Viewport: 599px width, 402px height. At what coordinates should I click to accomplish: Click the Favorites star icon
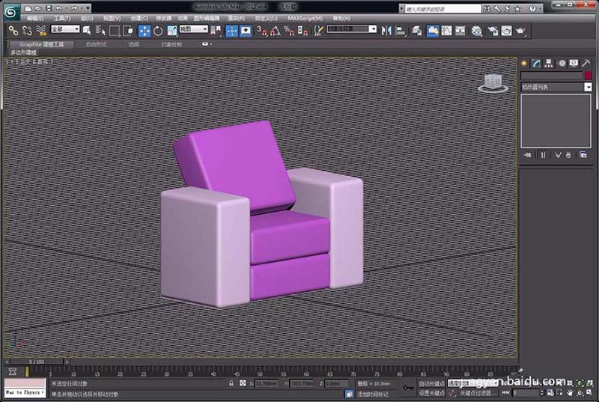(517, 9)
